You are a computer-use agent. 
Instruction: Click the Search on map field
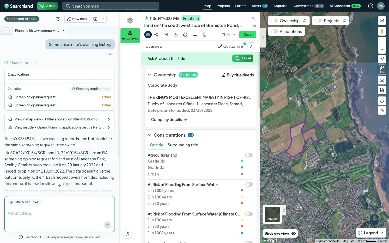coord(111,6)
